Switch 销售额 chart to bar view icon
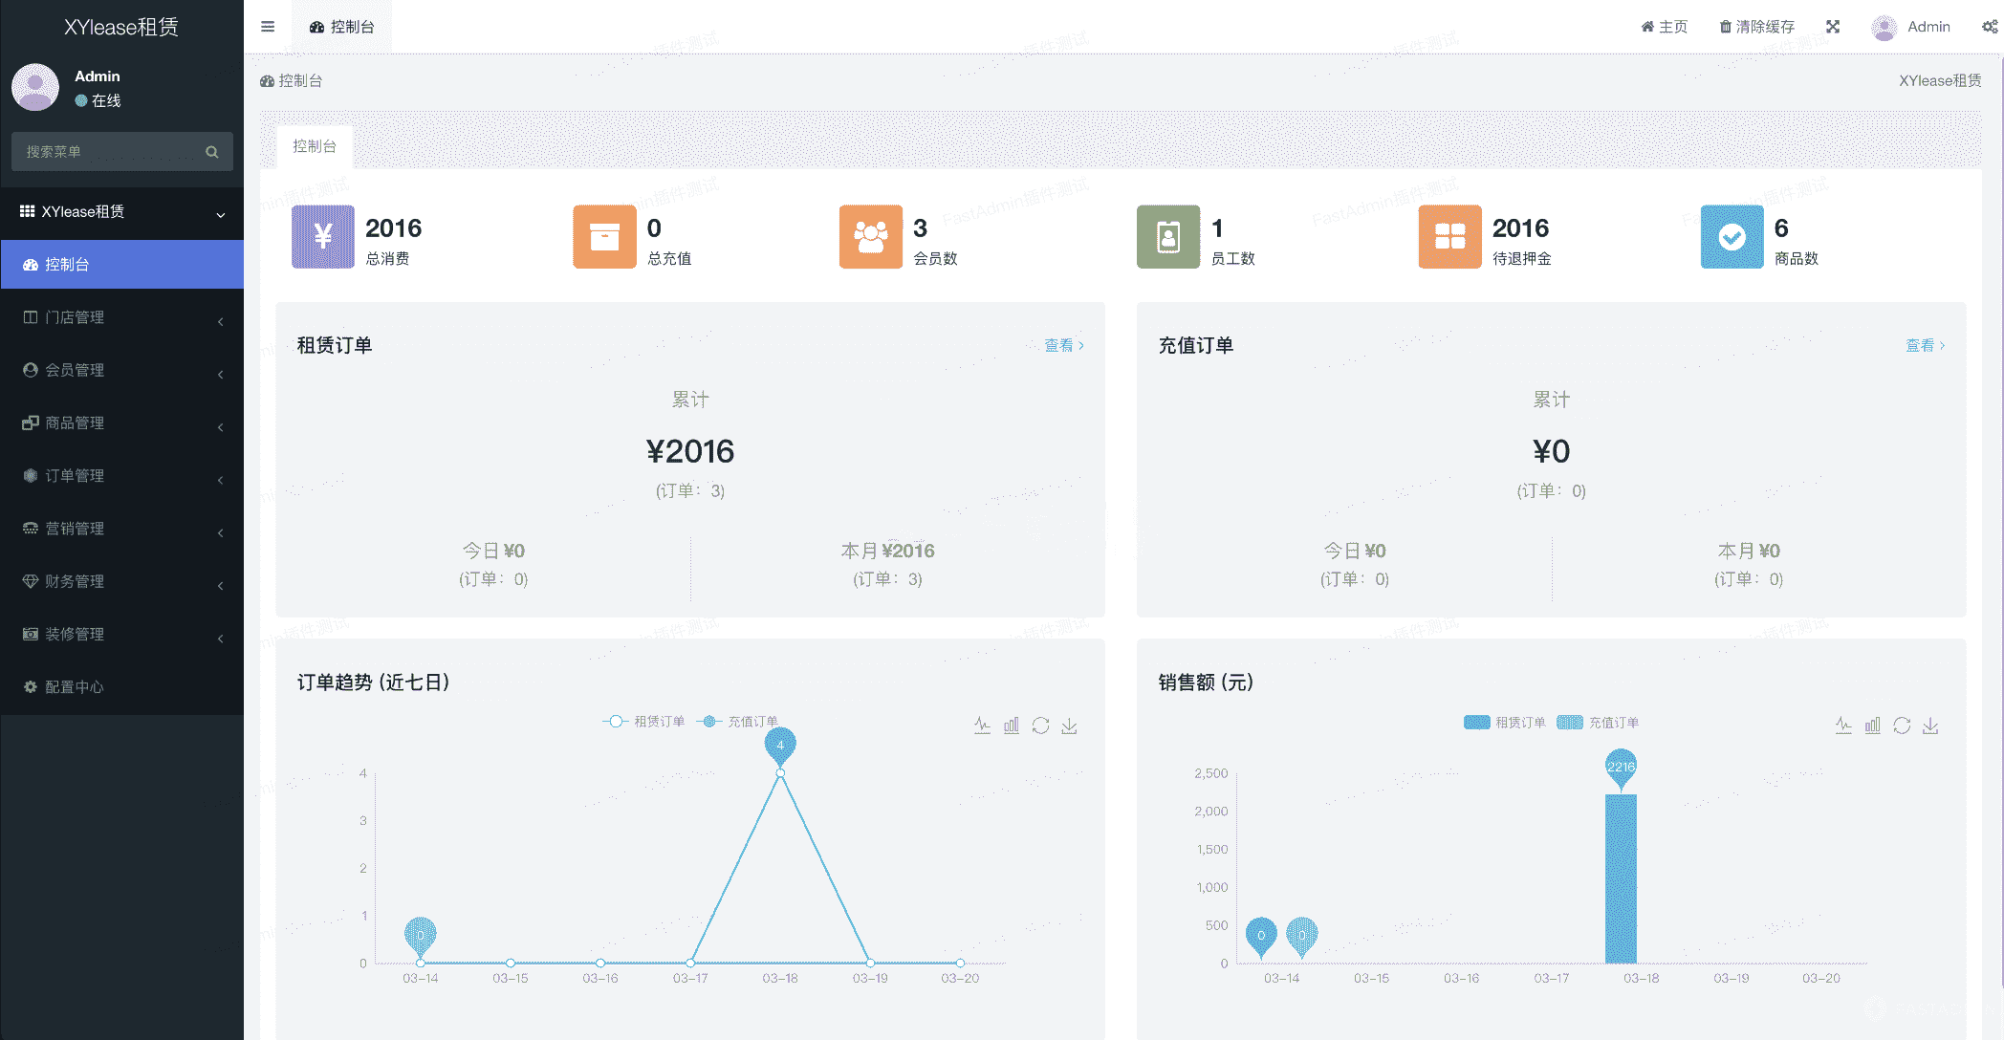 (1873, 726)
